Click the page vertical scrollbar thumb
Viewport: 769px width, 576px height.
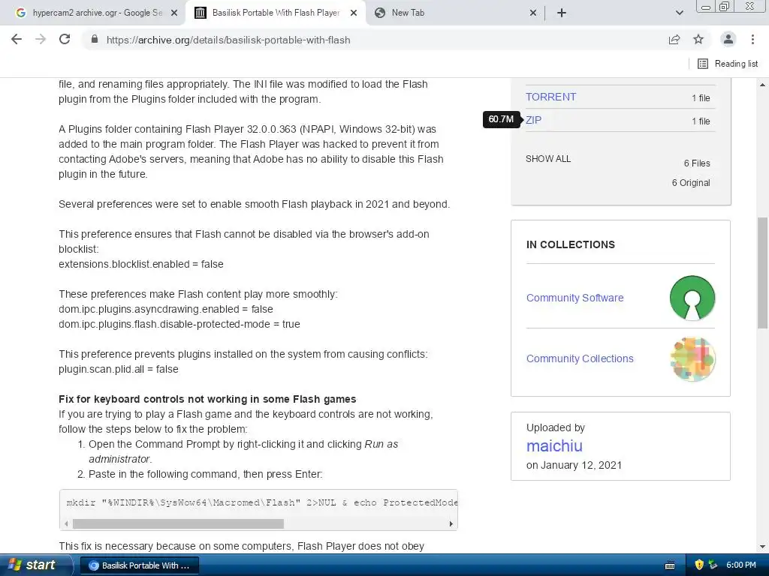[x=763, y=273]
